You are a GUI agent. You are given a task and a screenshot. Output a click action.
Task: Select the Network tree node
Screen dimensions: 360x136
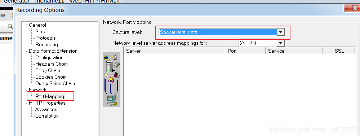[x=37, y=90]
